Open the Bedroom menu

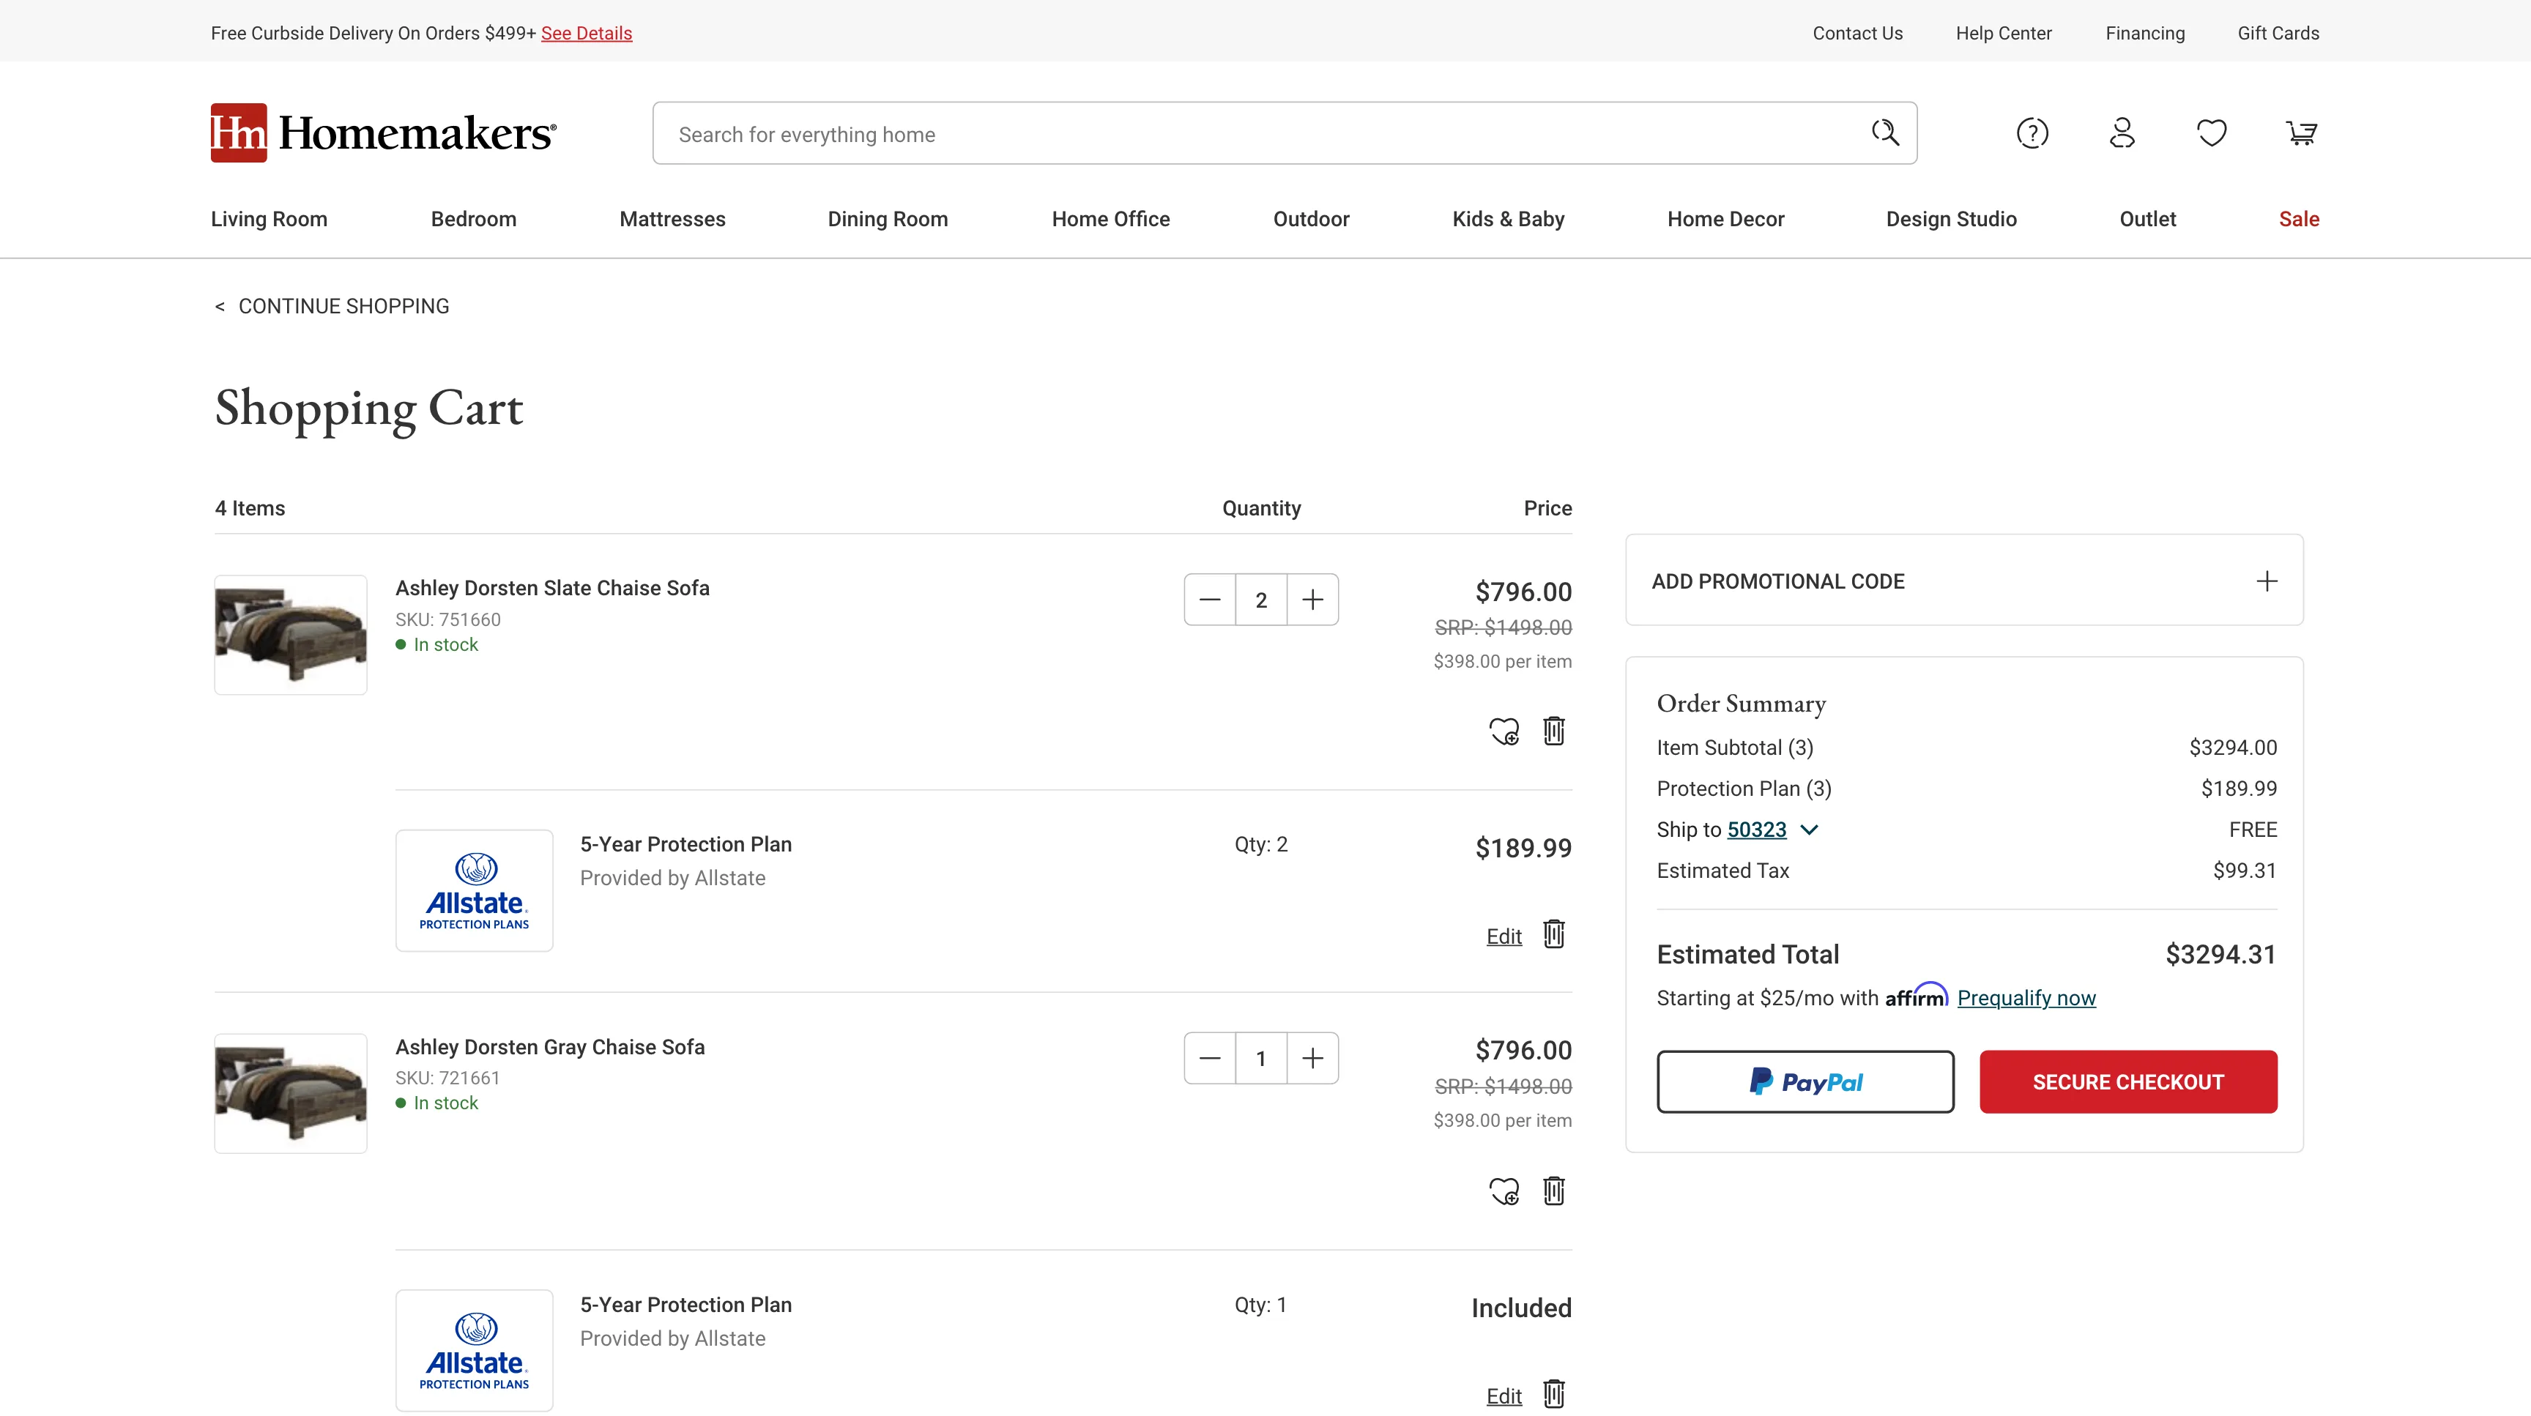click(474, 219)
